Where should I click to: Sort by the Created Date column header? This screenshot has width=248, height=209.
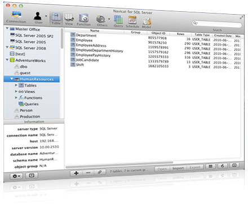tap(223, 36)
